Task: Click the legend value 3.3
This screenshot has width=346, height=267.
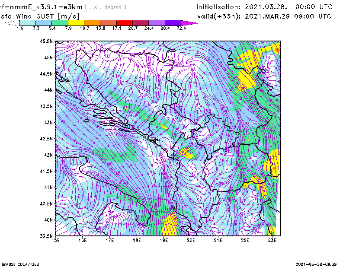Action: 36,28
